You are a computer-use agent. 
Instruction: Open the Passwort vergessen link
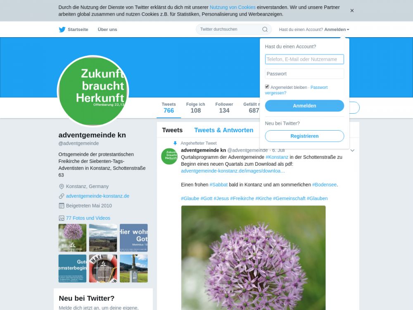pos(296,90)
